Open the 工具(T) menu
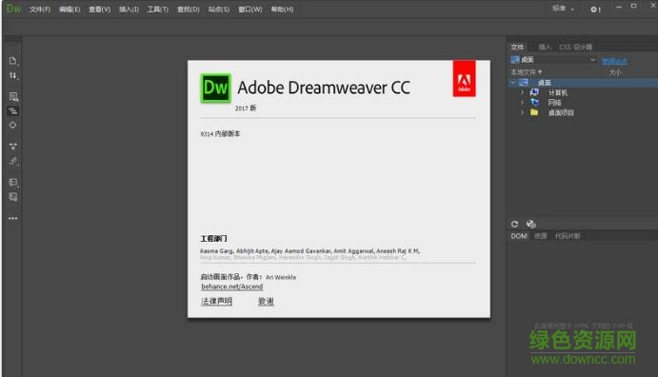The height and width of the screenshot is (377, 658). (x=158, y=10)
